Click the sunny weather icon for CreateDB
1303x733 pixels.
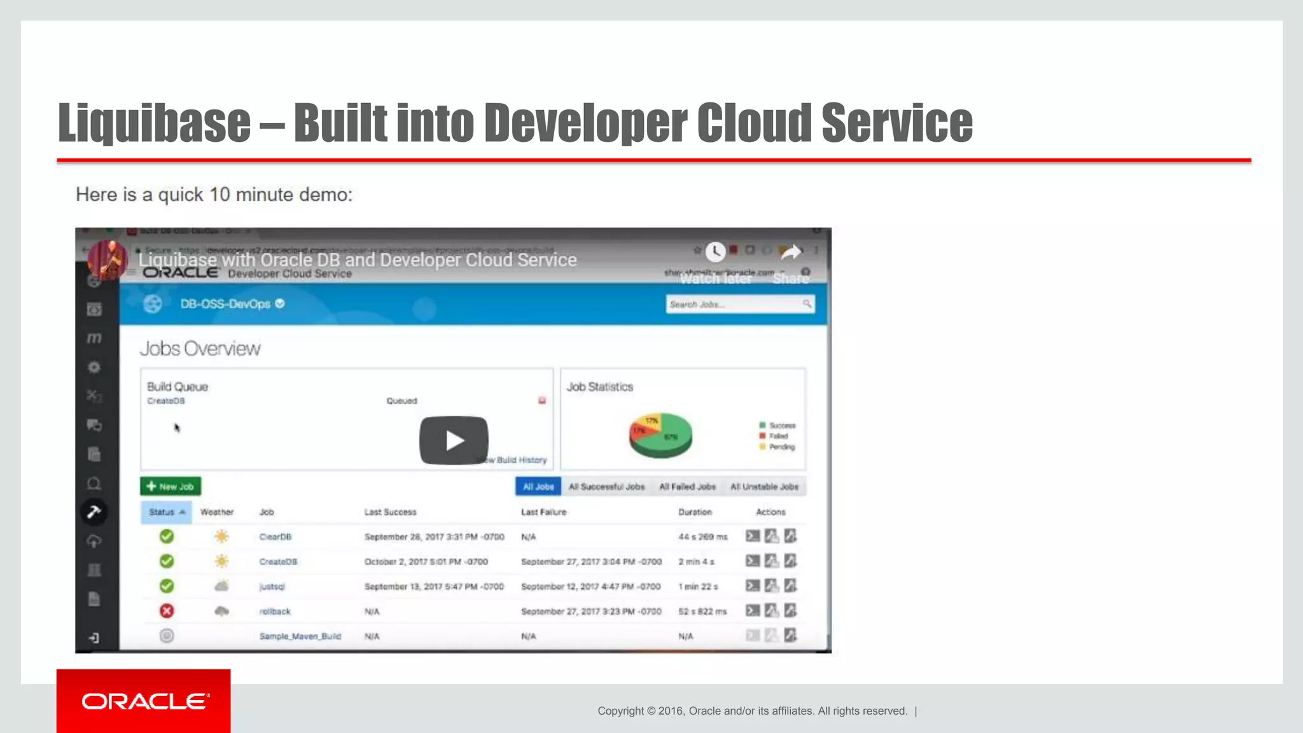click(x=221, y=561)
